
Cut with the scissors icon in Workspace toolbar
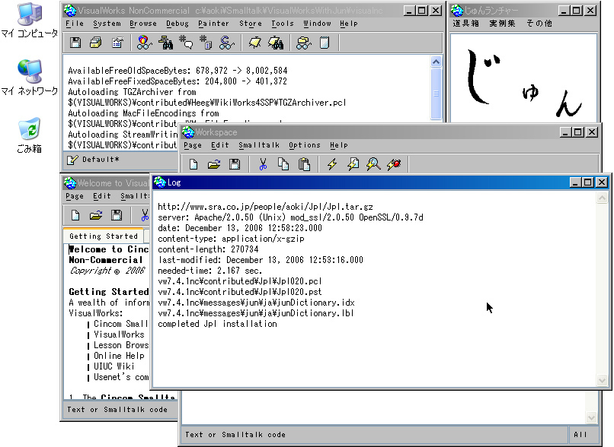[x=263, y=164]
